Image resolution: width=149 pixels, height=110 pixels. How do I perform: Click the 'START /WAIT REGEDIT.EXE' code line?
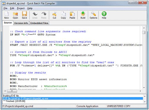pyautogui.click(x=76, y=45)
